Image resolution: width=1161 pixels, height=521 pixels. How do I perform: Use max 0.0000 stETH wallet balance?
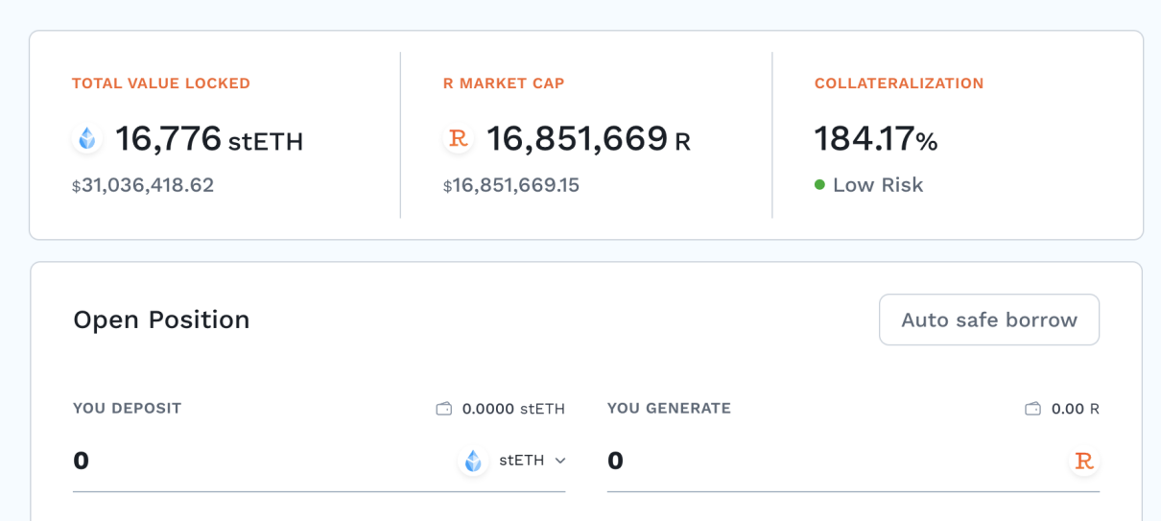512,409
